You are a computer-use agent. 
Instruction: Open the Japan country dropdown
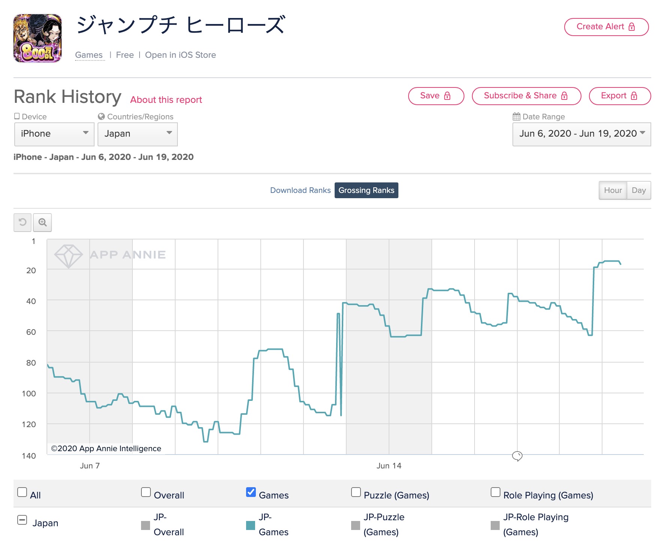pyautogui.click(x=138, y=134)
